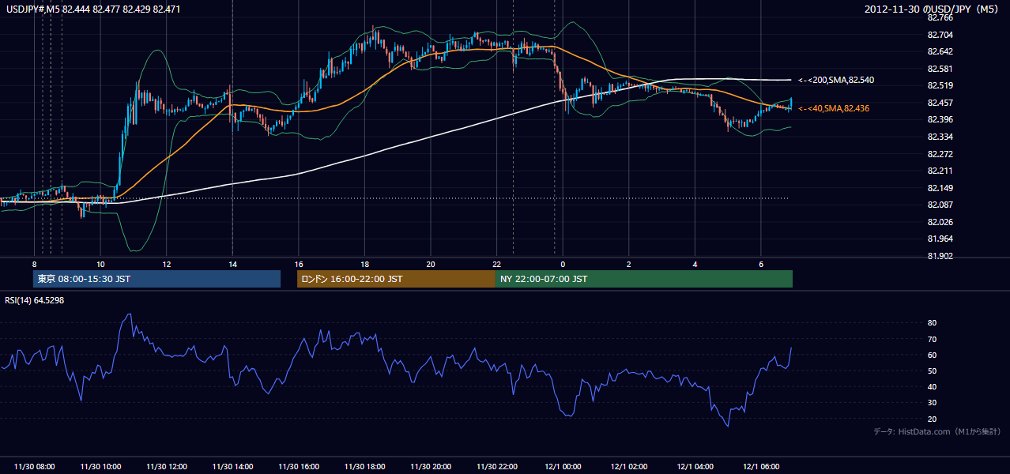Click the 11/30 22:00 date label
This screenshot has width=1010, height=474.
(x=496, y=467)
